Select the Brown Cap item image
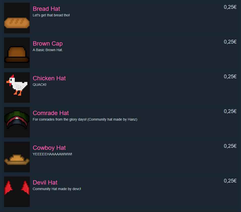Viewport: 241px width, 212px height. pyautogui.click(x=17, y=53)
